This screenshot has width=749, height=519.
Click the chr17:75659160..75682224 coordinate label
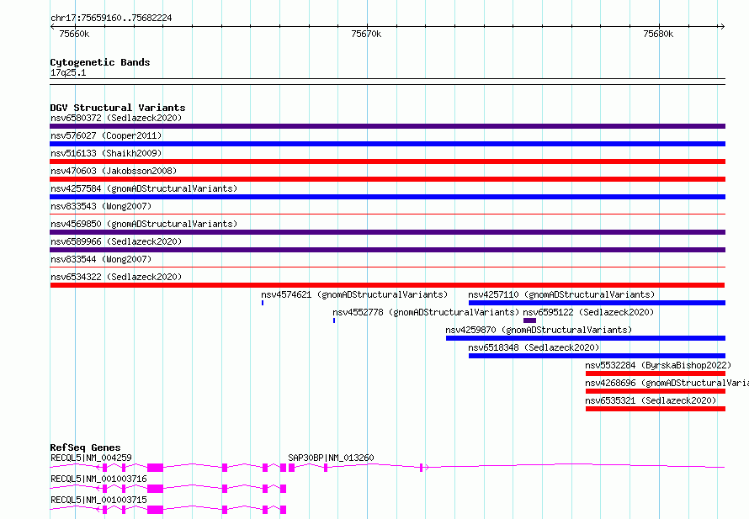[111, 18]
